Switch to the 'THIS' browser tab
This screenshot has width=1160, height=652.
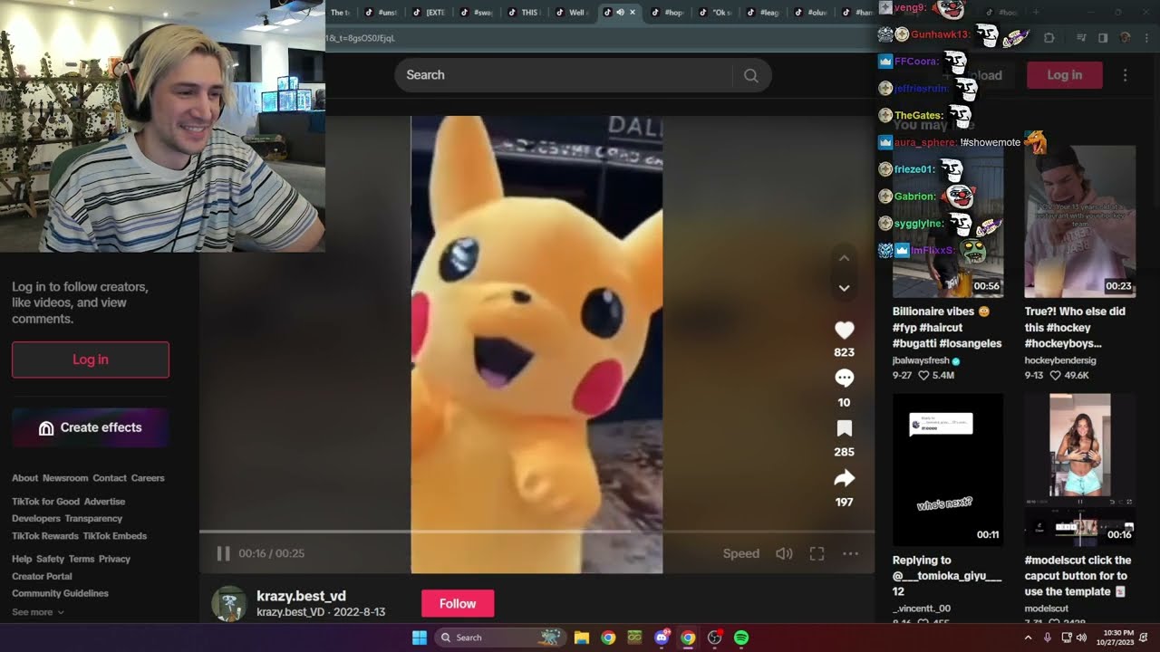click(x=526, y=13)
